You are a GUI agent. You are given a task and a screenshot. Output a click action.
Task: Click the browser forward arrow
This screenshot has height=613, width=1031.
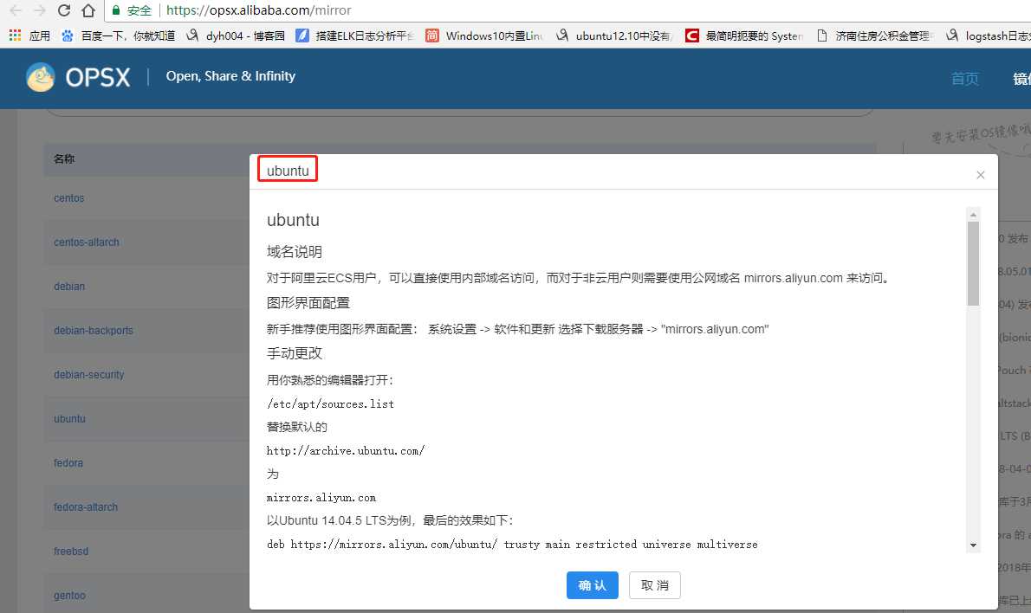[x=40, y=10]
